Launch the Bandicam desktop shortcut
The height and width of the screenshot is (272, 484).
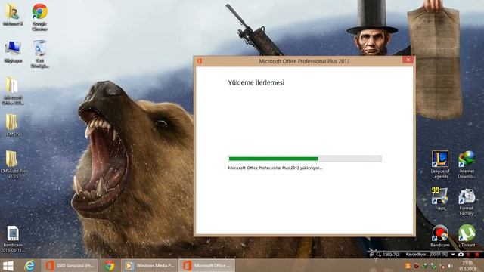coord(440,236)
